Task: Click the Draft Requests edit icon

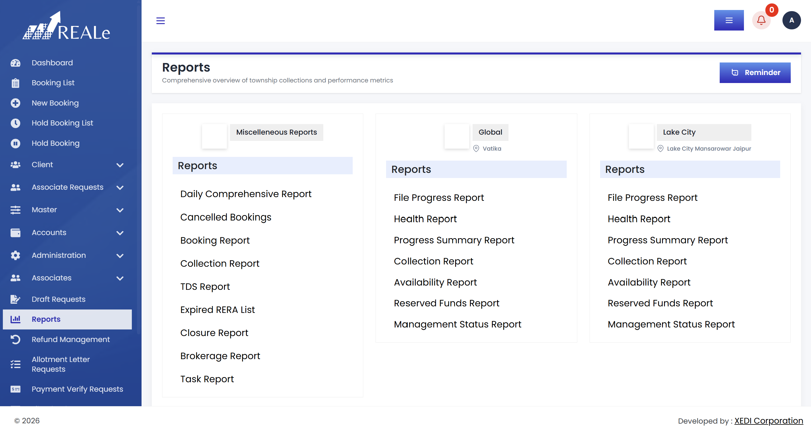Action: tap(15, 299)
